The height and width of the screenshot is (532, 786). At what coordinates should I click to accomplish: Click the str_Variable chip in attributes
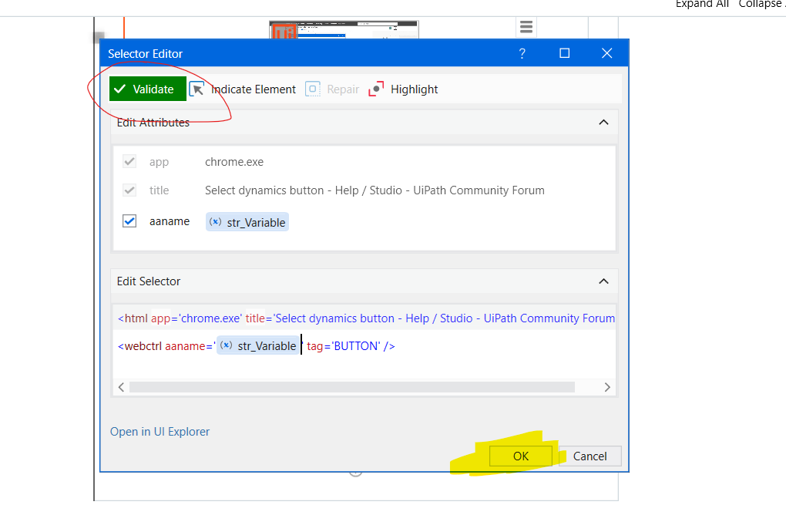247,222
